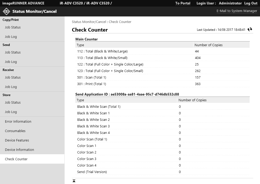Click Black & White Scan 1 row

point(163,113)
